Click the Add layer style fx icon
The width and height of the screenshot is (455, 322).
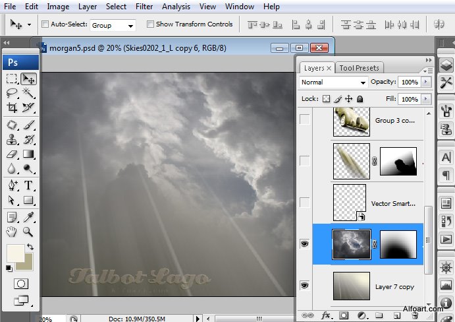tap(325, 315)
